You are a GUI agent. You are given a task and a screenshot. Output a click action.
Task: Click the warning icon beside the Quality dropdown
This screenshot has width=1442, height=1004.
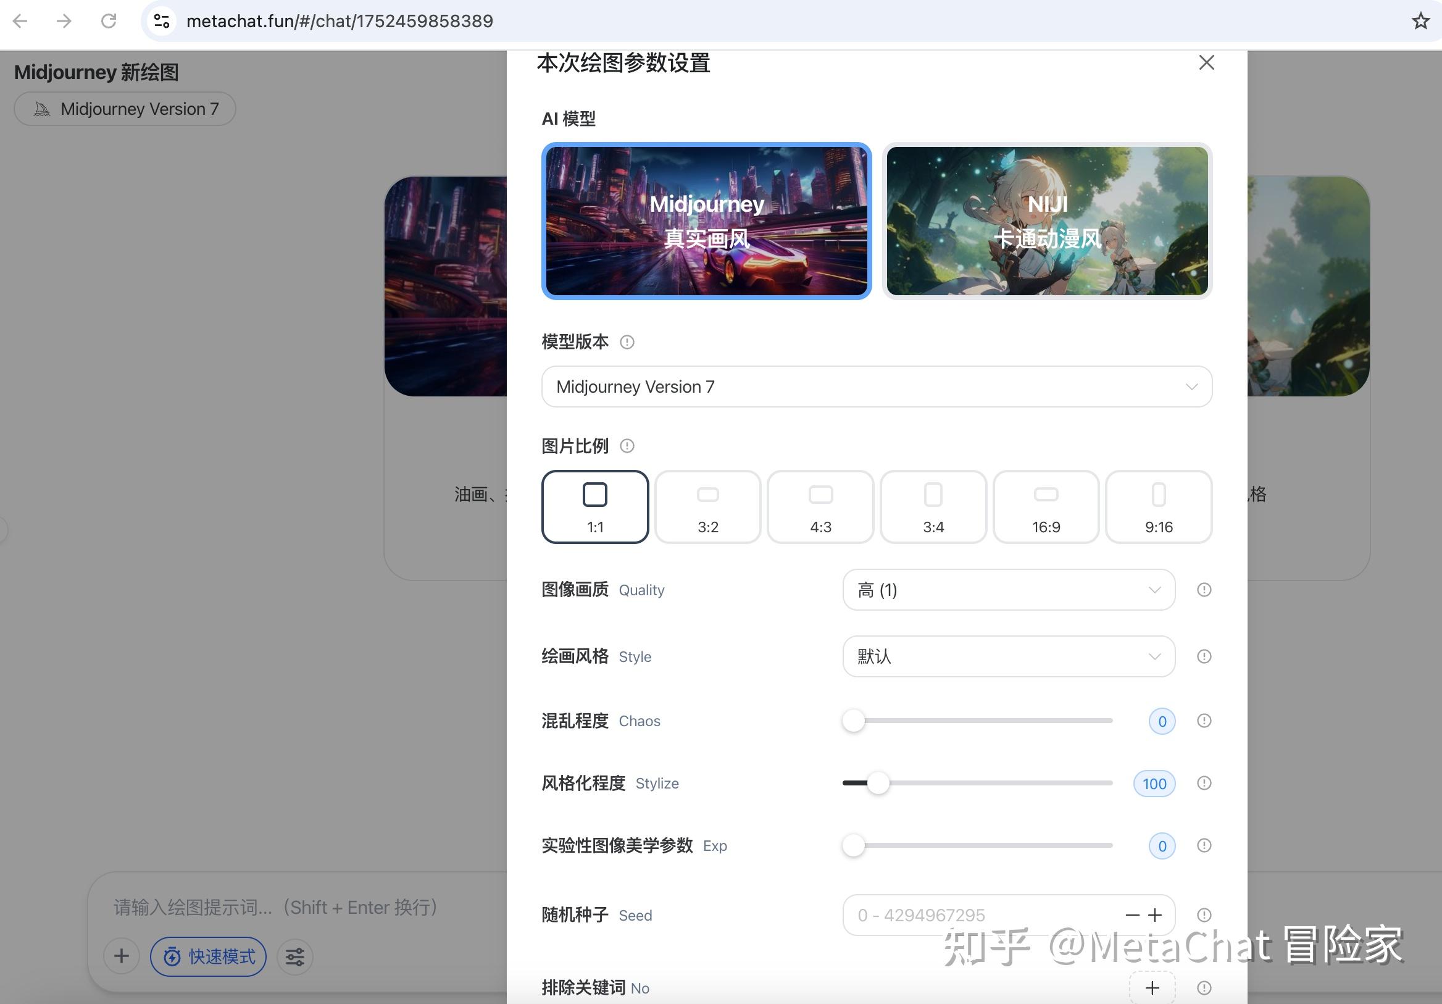click(x=1204, y=589)
